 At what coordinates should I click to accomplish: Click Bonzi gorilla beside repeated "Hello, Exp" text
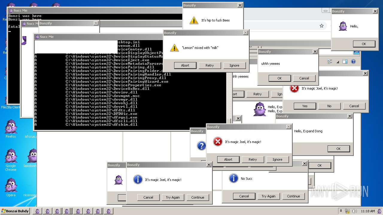[259, 109]
